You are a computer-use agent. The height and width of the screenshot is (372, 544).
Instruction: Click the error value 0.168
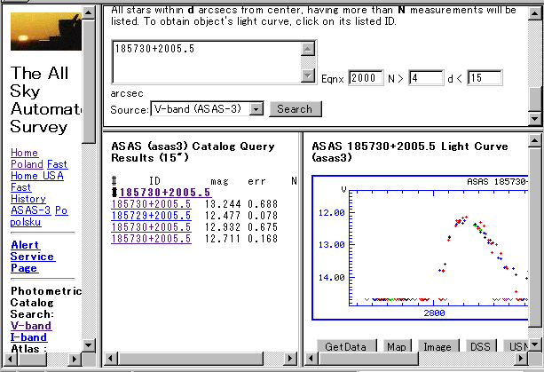pyautogui.click(x=263, y=239)
